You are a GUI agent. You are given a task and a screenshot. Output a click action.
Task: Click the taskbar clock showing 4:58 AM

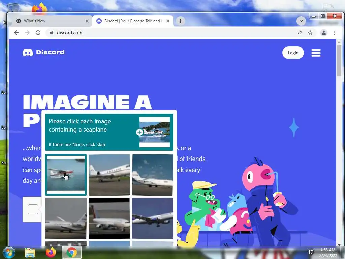click(x=328, y=253)
